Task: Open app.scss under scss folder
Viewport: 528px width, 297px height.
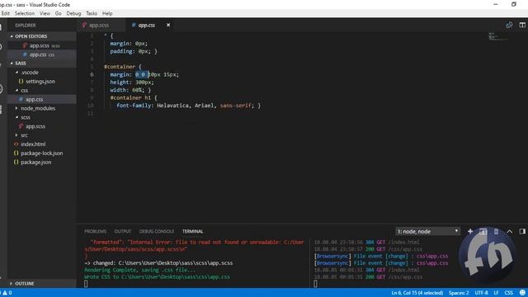Action: coord(42,126)
